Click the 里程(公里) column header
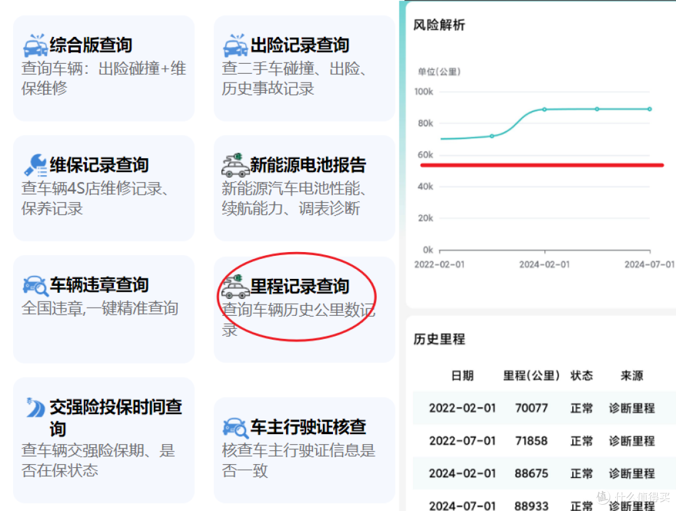 pos(531,376)
